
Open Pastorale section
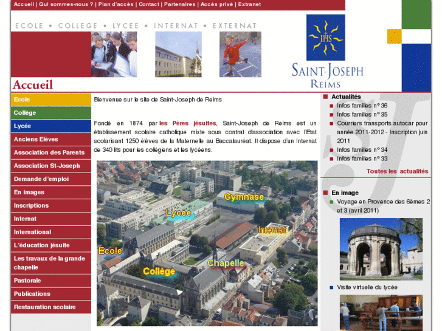point(51,281)
